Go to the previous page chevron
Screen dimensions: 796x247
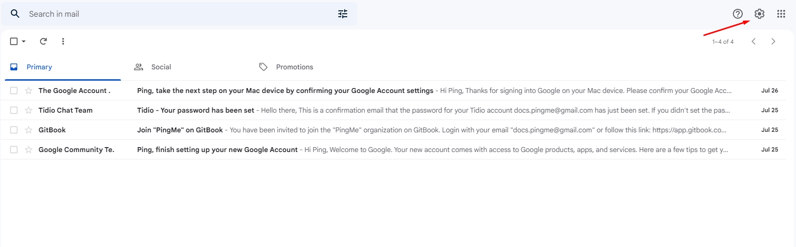click(x=754, y=41)
